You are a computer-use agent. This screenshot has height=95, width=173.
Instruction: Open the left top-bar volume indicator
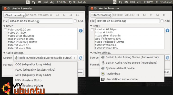tap(52, 2)
